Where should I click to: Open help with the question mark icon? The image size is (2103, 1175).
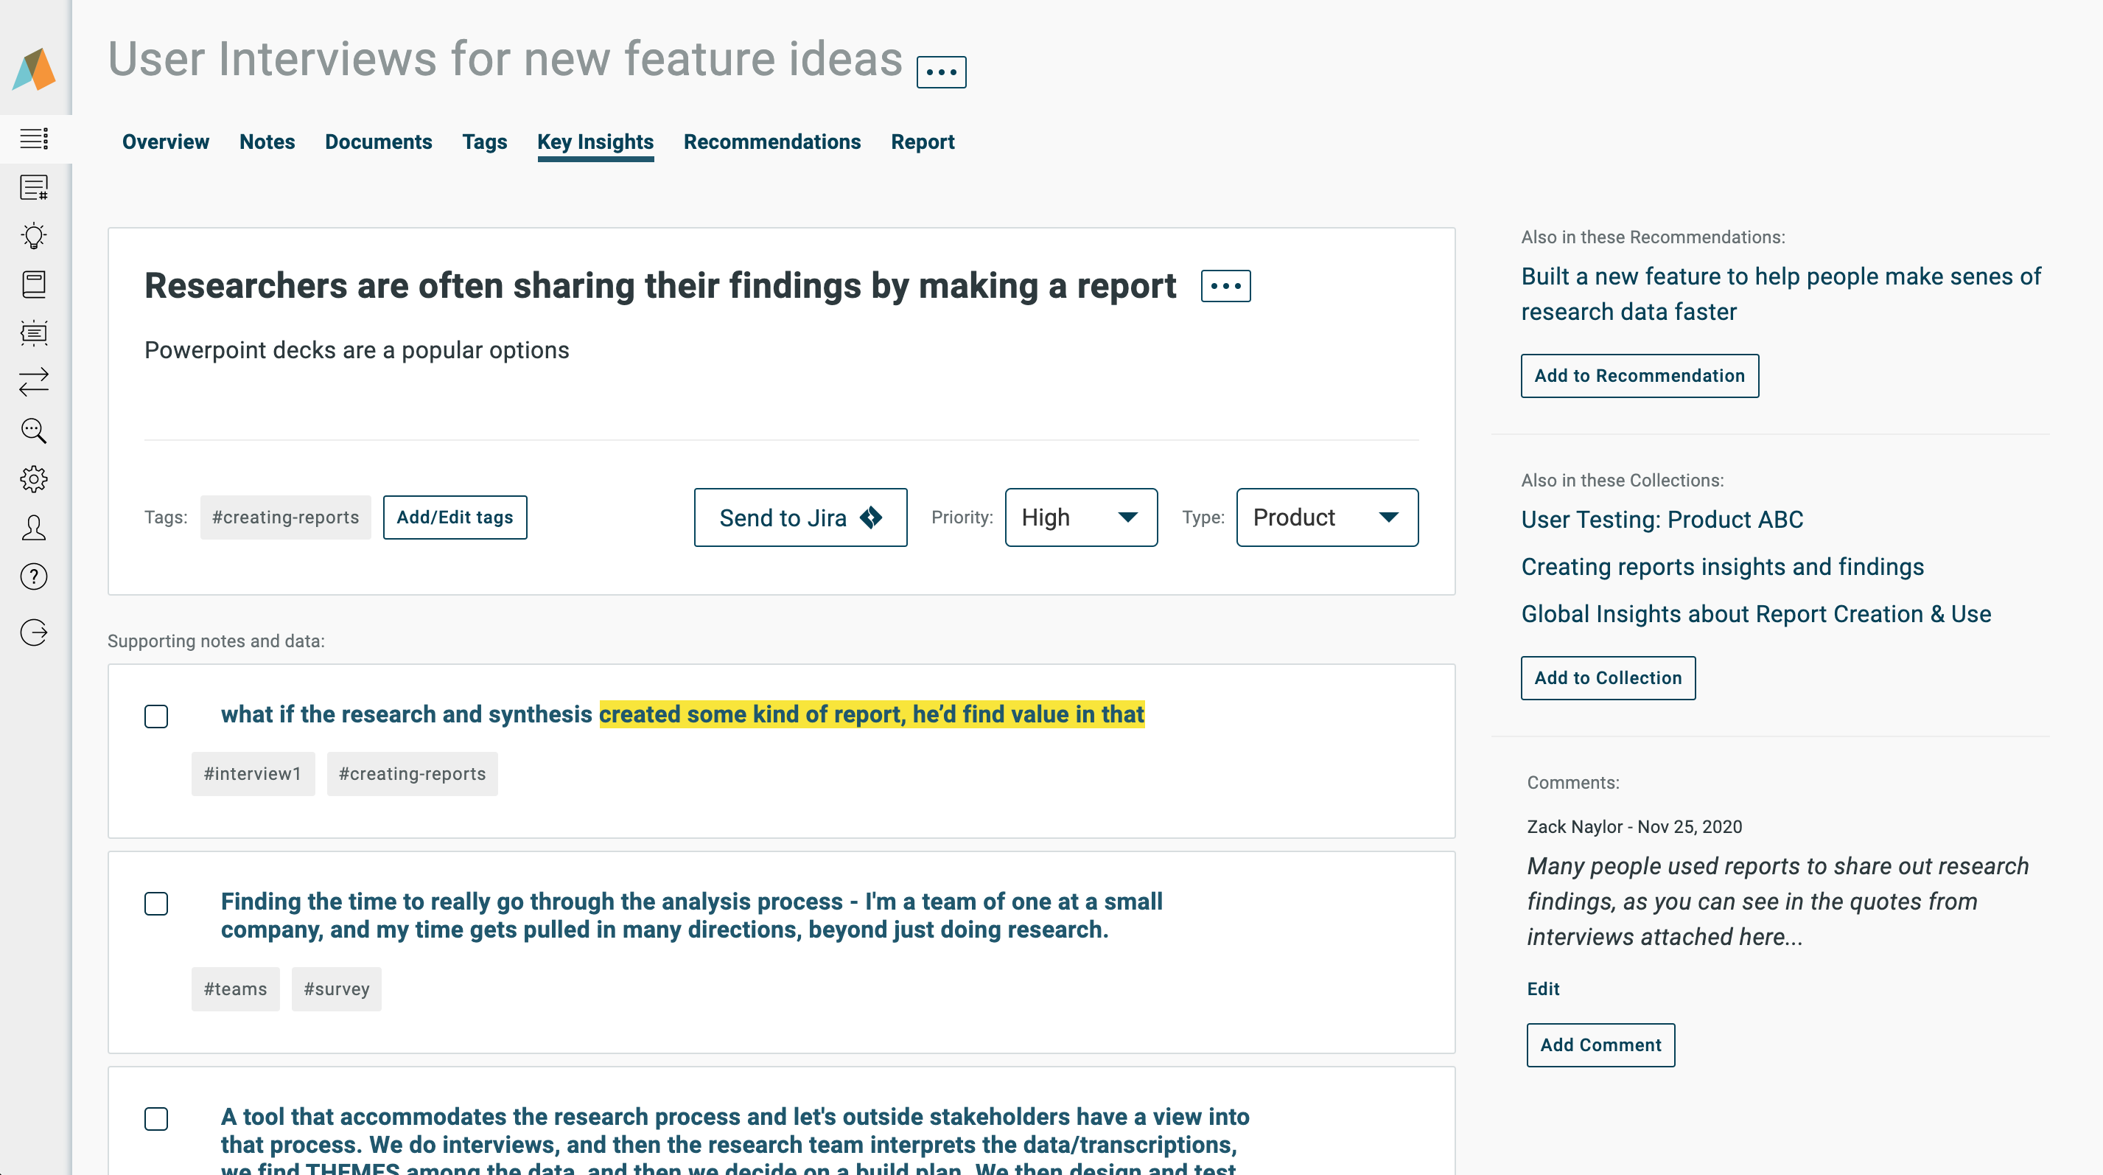pos(33,576)
